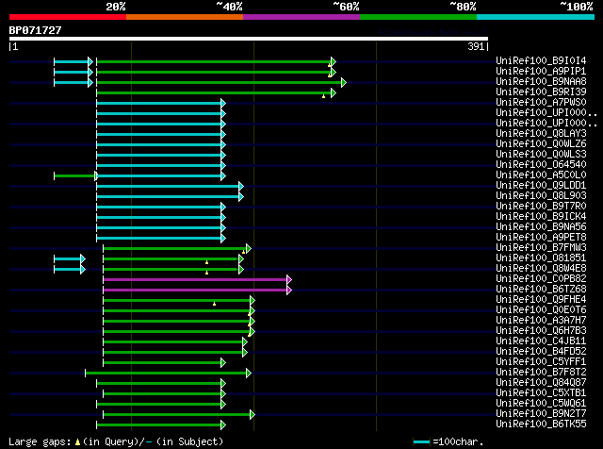Select the UniRef100_Q0WLS3 label
This screenshot has width=603, height=449.
pos(541,154)
